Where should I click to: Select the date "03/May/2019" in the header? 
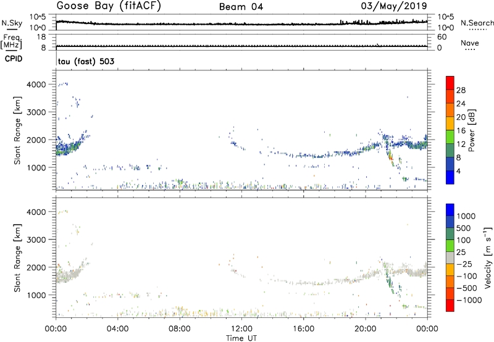click(394, 6)
